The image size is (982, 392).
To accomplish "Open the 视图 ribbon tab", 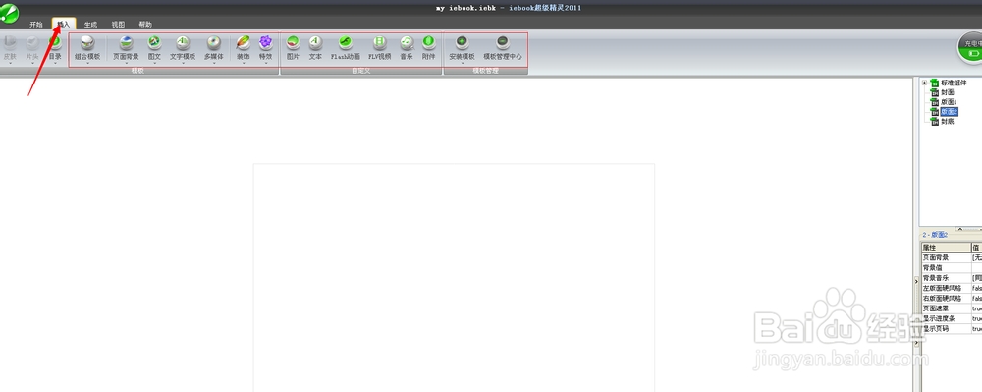I will pos(118,25).
